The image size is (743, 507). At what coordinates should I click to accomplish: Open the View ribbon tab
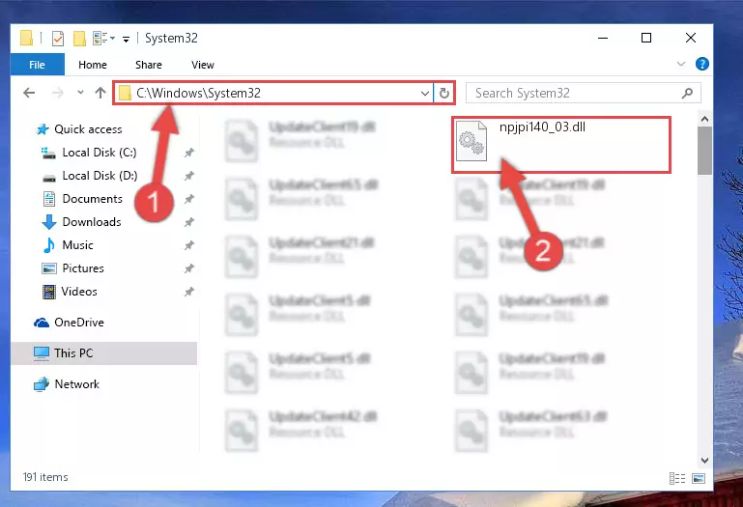(203, 65)
